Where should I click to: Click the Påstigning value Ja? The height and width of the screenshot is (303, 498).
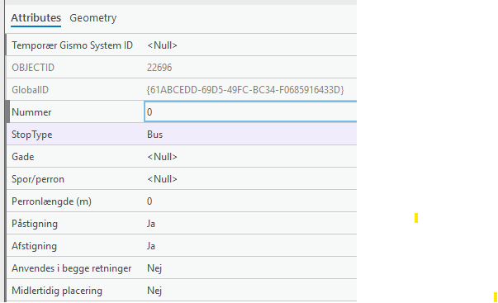[x=151, y=224]
